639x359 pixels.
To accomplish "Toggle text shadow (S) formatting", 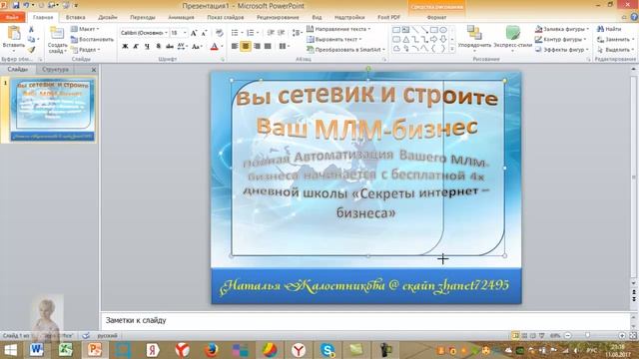I will 158,47.
